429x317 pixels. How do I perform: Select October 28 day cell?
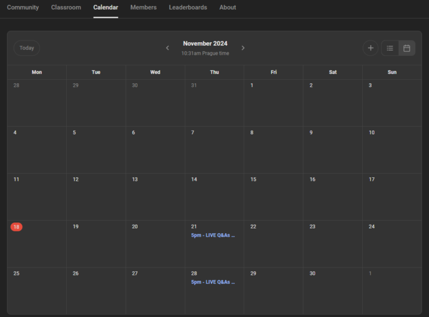pos(36,102)
